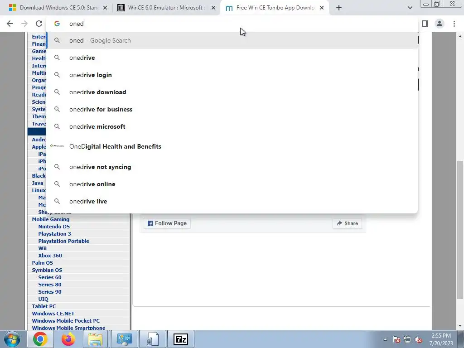Open the UIQ link
This screenshot has height=348, width=464.
[43, 299]
